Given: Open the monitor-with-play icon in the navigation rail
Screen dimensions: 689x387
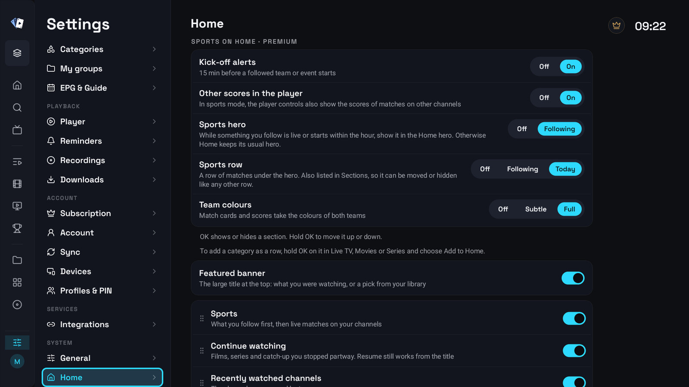Looking at the screenshot, I should pyautogui.click(x=17, y=206).
